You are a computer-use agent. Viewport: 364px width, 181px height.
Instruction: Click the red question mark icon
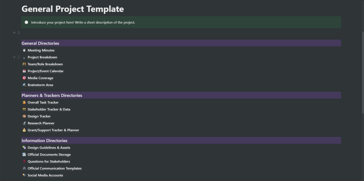[24, 161]
